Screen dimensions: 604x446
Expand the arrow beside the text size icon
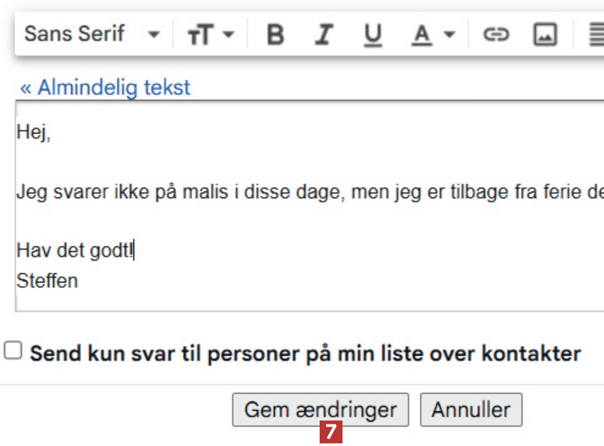point(228,35)
